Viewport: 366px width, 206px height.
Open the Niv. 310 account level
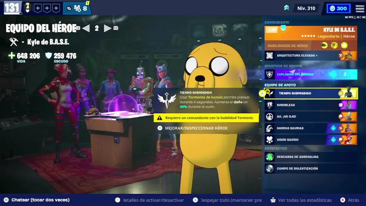306,8
